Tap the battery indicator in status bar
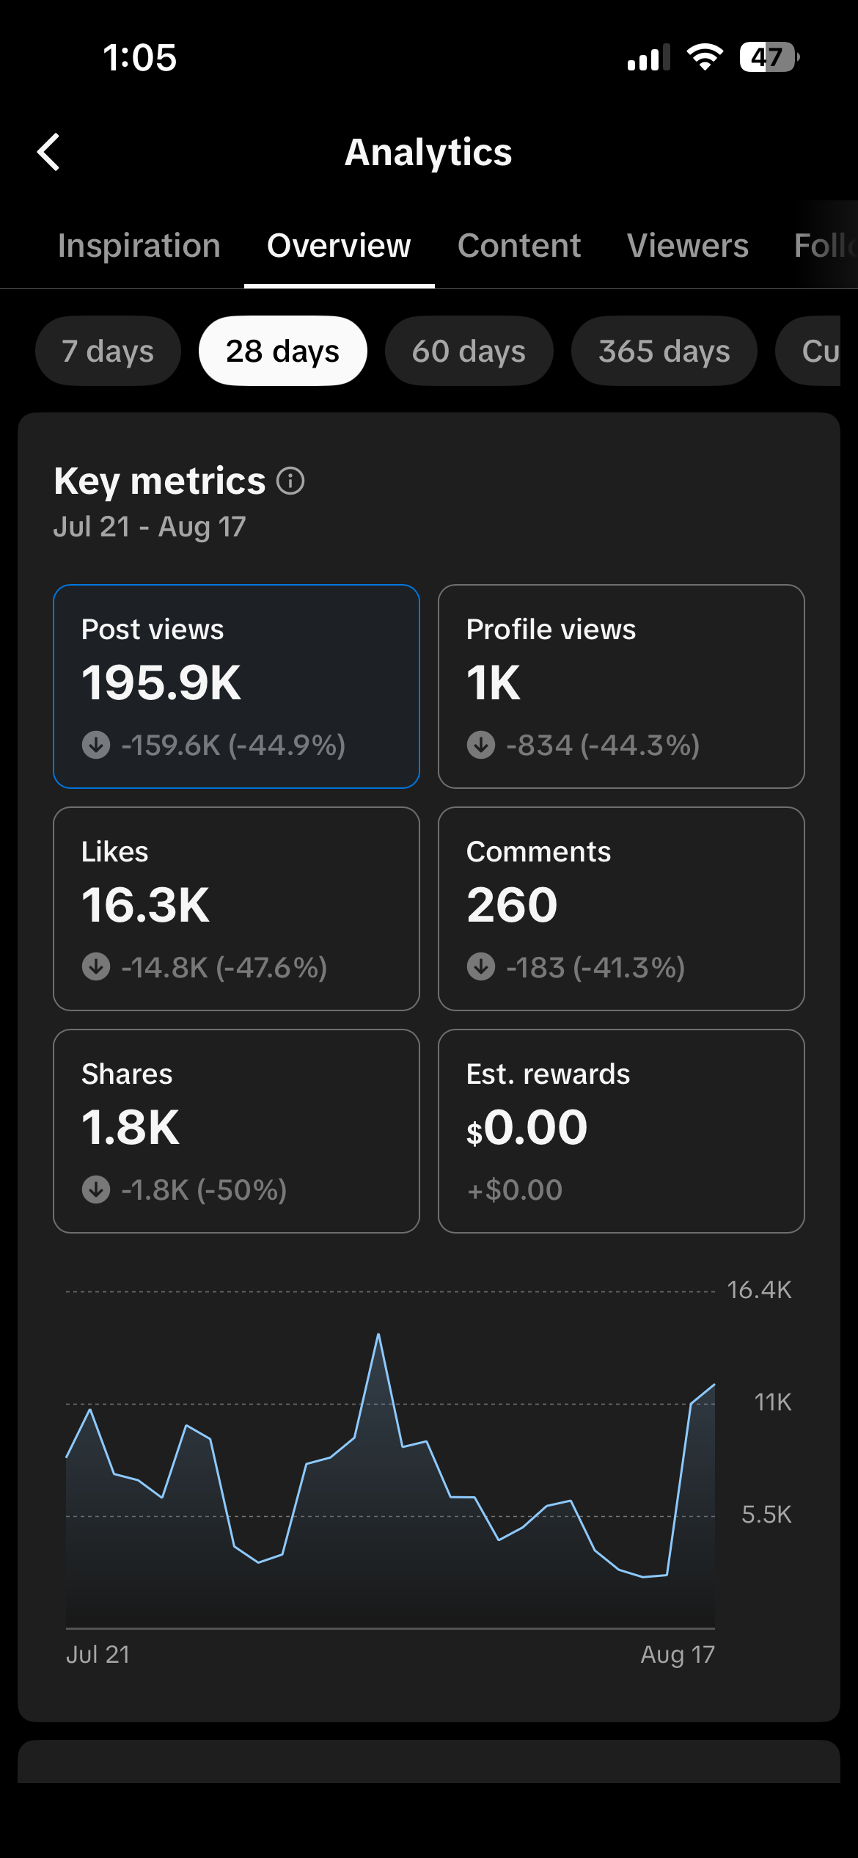The height and width of the screenshot is (1858, 858). point(769,57)
